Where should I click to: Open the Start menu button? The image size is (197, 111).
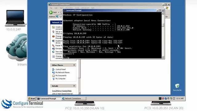pos(32,99)
